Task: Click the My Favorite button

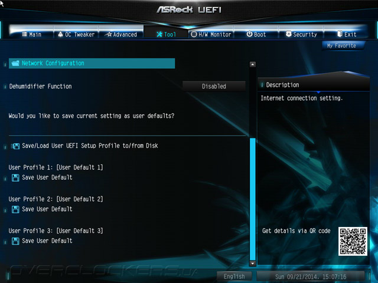Action: click(x=341, y=46)
